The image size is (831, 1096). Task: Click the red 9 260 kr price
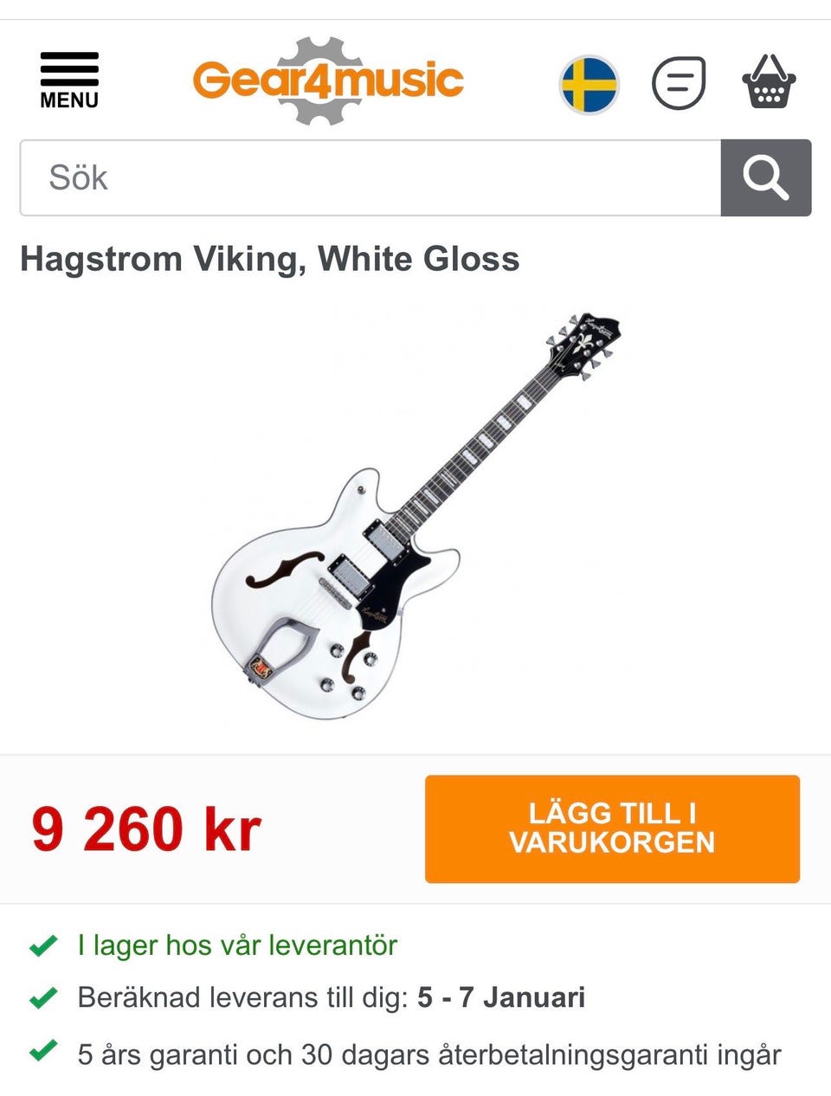coord(145,829)
